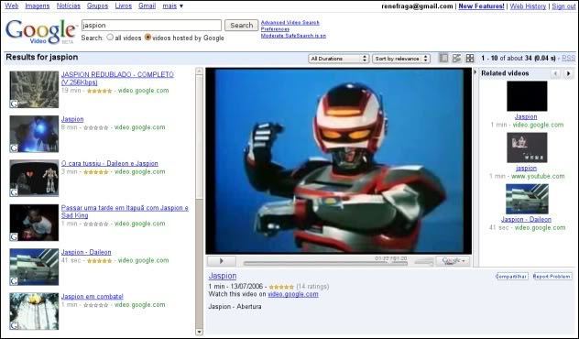This screenshot has width=579, height=339.
Task: Open related 'Jaspion' 1 min link
Action: click(526, 116)
